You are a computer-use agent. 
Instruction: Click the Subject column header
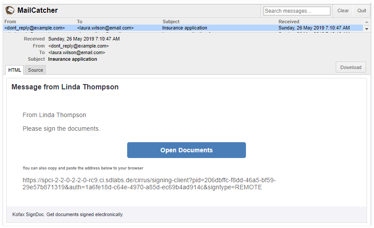click(171, 22)
